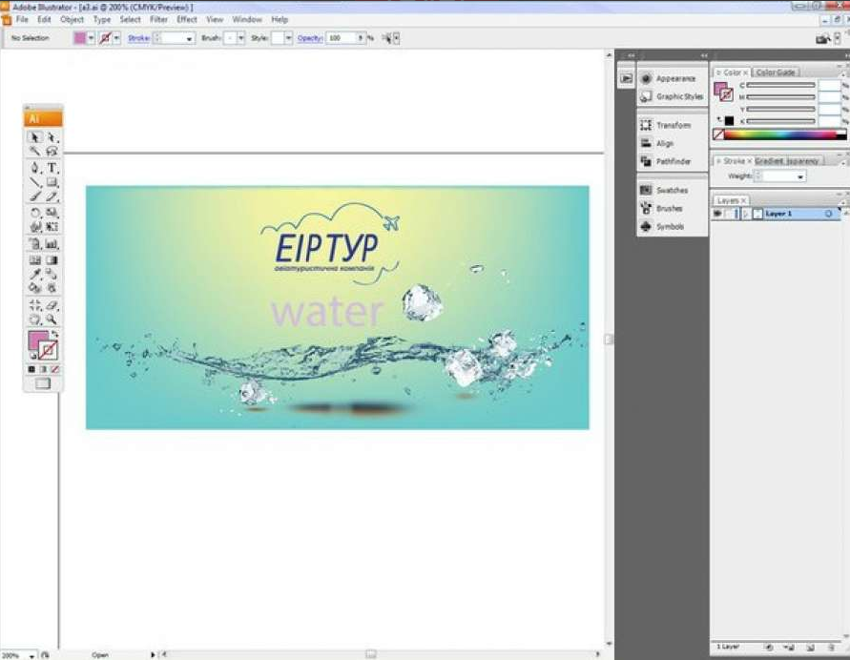Select the Layer 1 row
The height and width of the screenshot is (660, 850).
point(777,214)
